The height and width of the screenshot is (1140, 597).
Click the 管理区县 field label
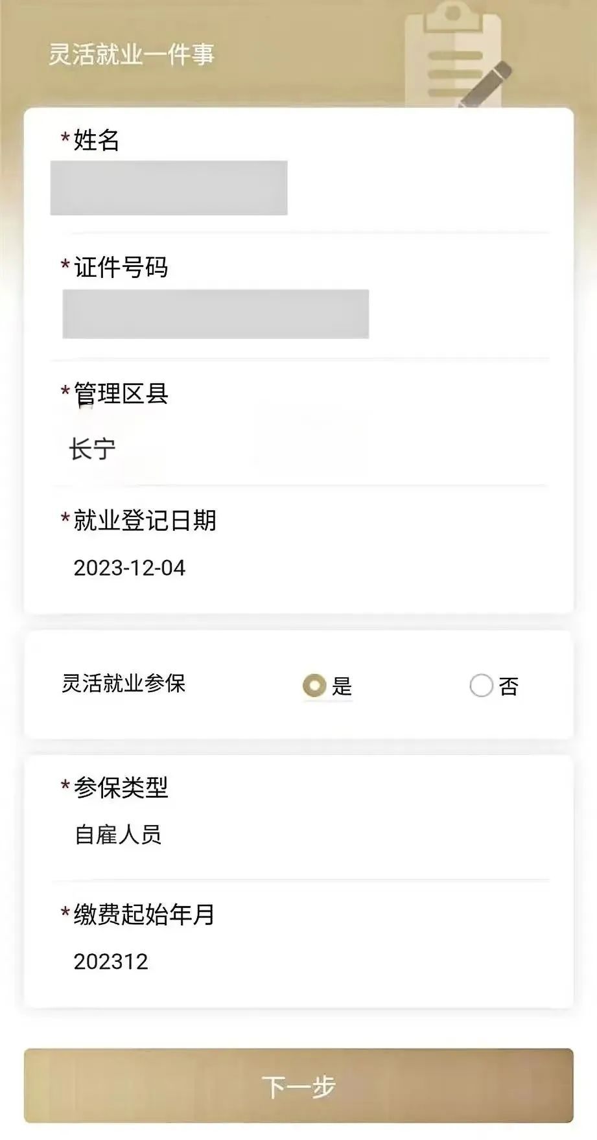tap(121, 393)
